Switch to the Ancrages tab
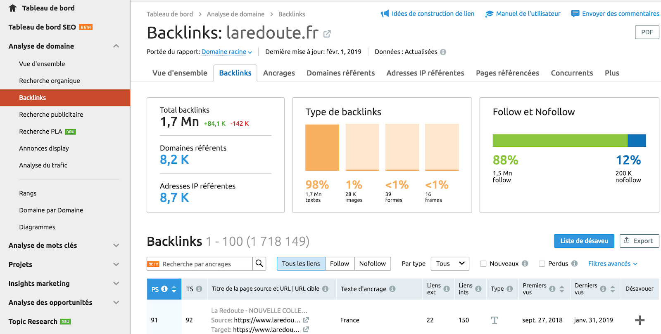Viewport: 661px width, 334px height. tap(279, 73)
